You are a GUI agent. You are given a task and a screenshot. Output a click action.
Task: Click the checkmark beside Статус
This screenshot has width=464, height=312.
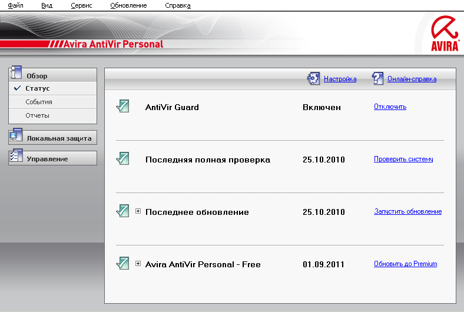(x=18, y=88)
